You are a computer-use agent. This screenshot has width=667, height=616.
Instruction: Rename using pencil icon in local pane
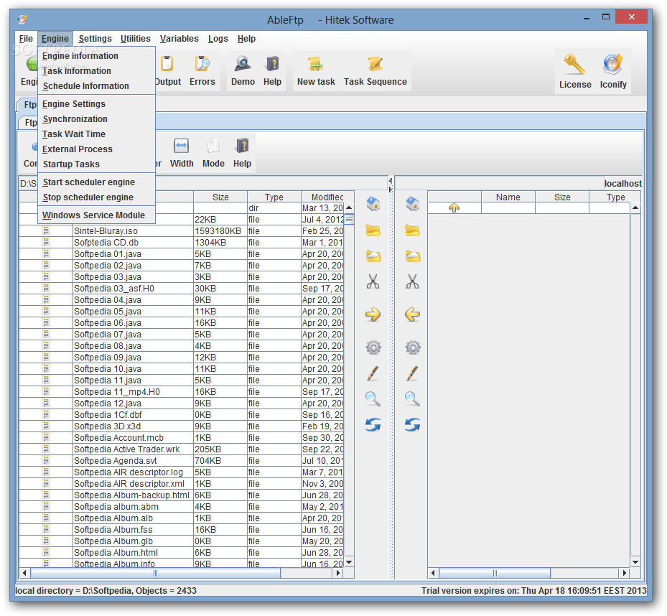tap(373, 373)
